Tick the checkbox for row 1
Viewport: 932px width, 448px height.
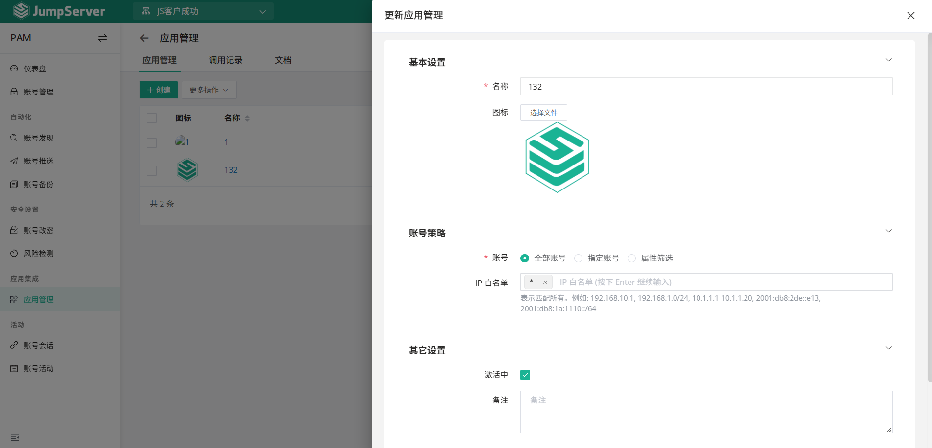click(152, 142)
